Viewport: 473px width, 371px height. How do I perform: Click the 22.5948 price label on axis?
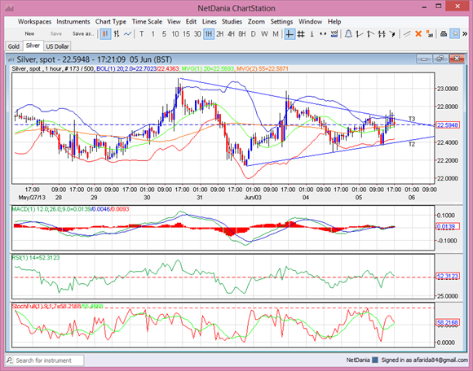(448, 124)
